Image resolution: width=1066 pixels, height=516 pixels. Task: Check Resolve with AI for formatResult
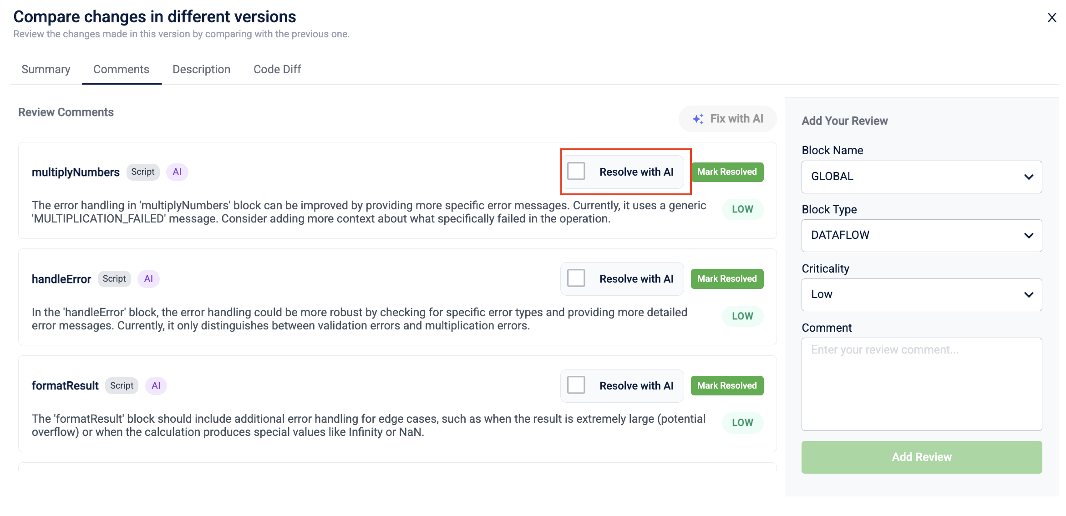576,385
